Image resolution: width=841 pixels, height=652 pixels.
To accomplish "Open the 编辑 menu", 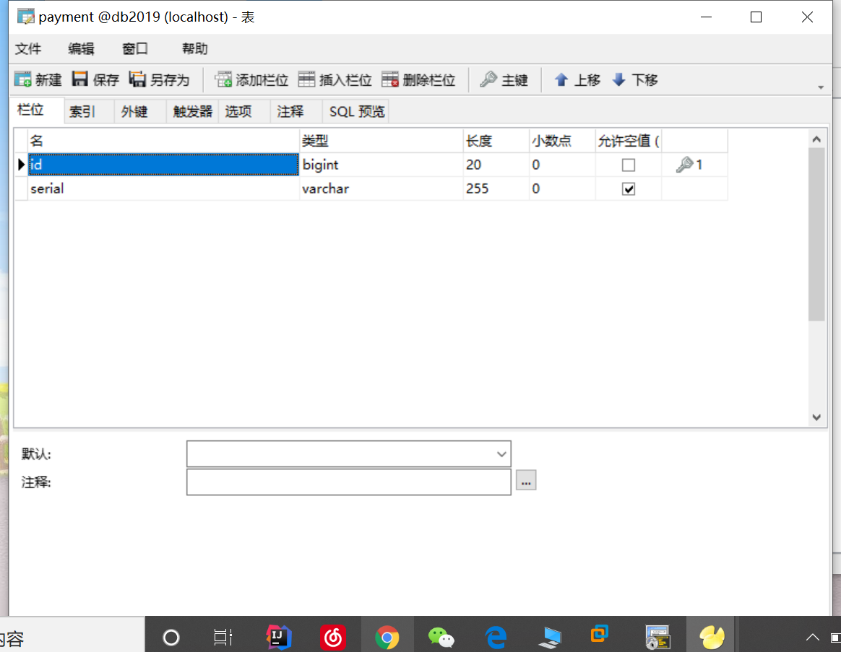I will tap(82, 49).
